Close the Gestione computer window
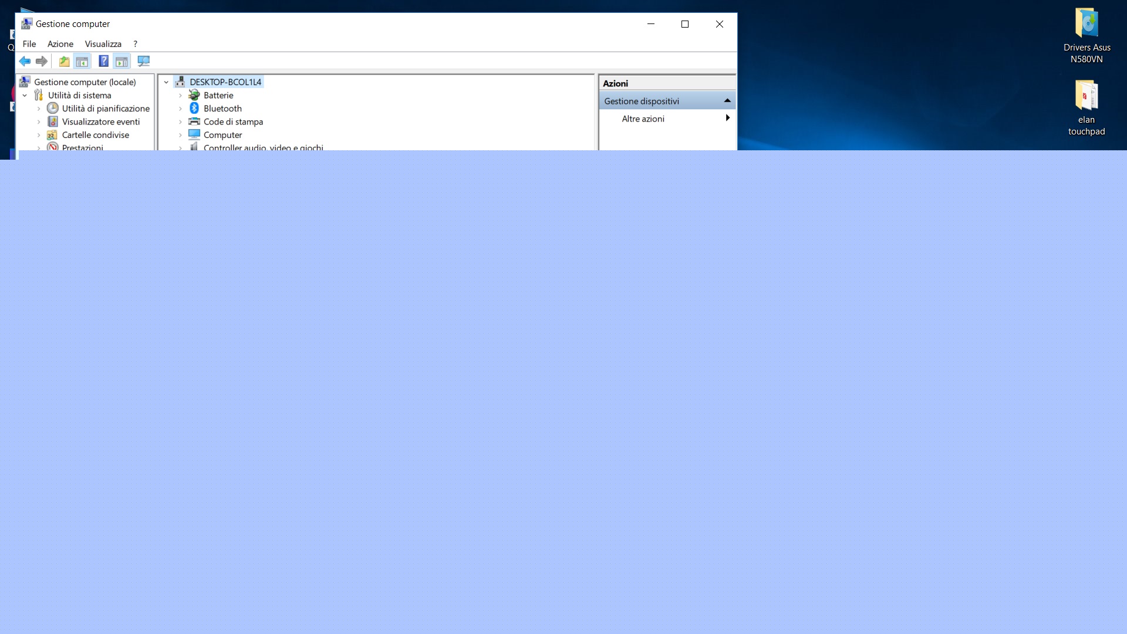 tap(720, 24)
